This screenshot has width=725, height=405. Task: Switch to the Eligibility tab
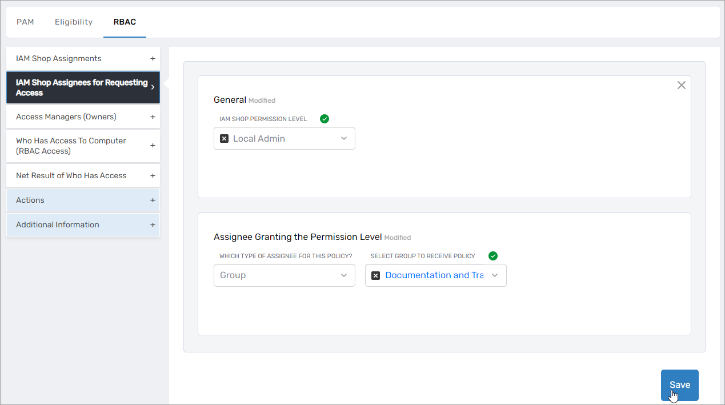pyautogui.click(x=74, y=22)
